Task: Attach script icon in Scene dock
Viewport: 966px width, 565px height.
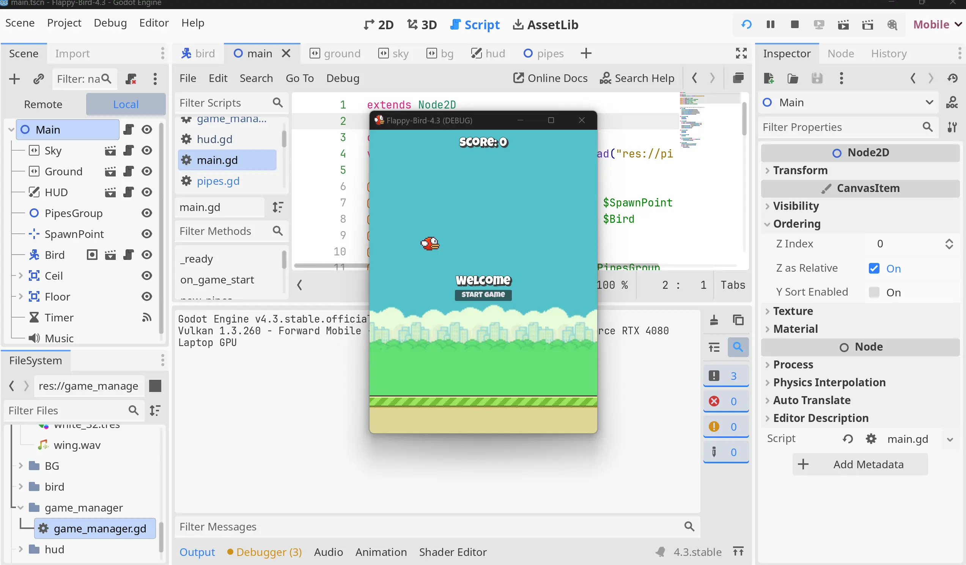Action: (131, 79)
